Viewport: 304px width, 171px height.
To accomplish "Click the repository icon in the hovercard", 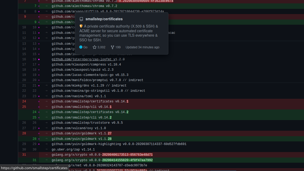I will [81, 19].
